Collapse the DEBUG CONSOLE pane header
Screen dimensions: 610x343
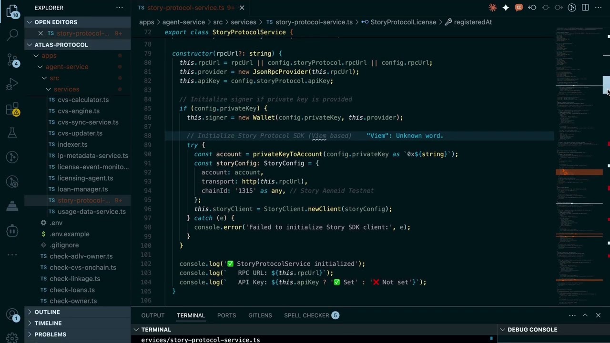point(554,330)
